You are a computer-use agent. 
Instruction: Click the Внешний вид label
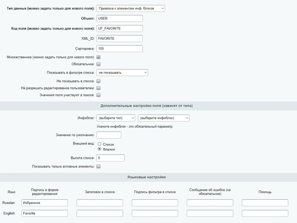click(x=84, y=144)
